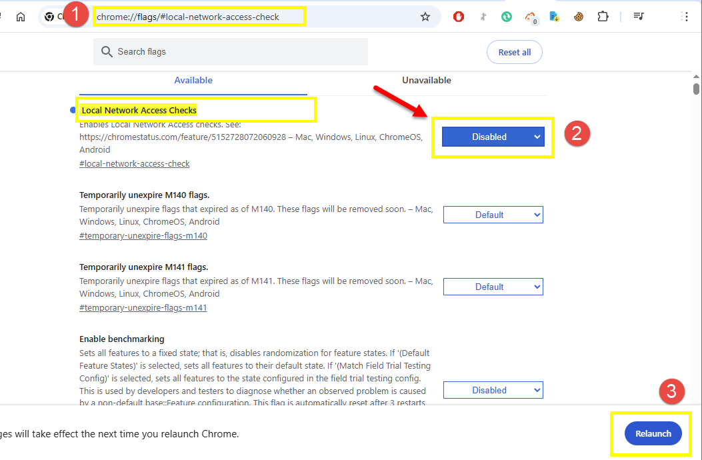Open the Extensions puzzle piece menu
This screenshot has height=460, width=702.
pos(603,17)
